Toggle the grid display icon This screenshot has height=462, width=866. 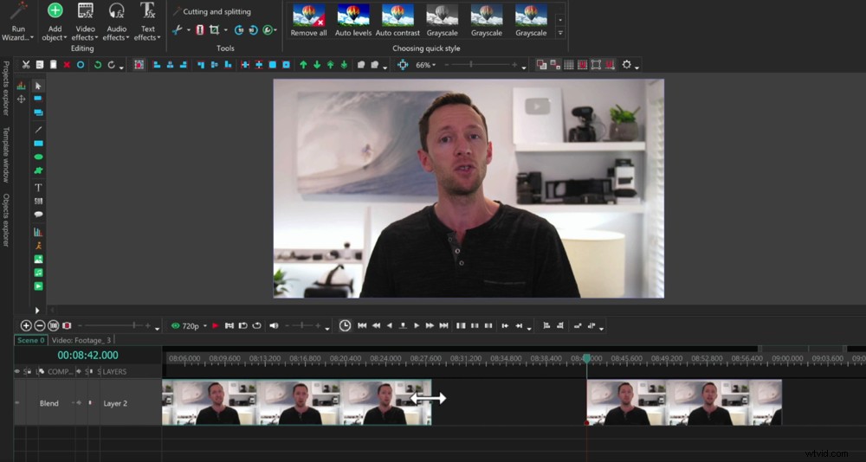point(569,65)
